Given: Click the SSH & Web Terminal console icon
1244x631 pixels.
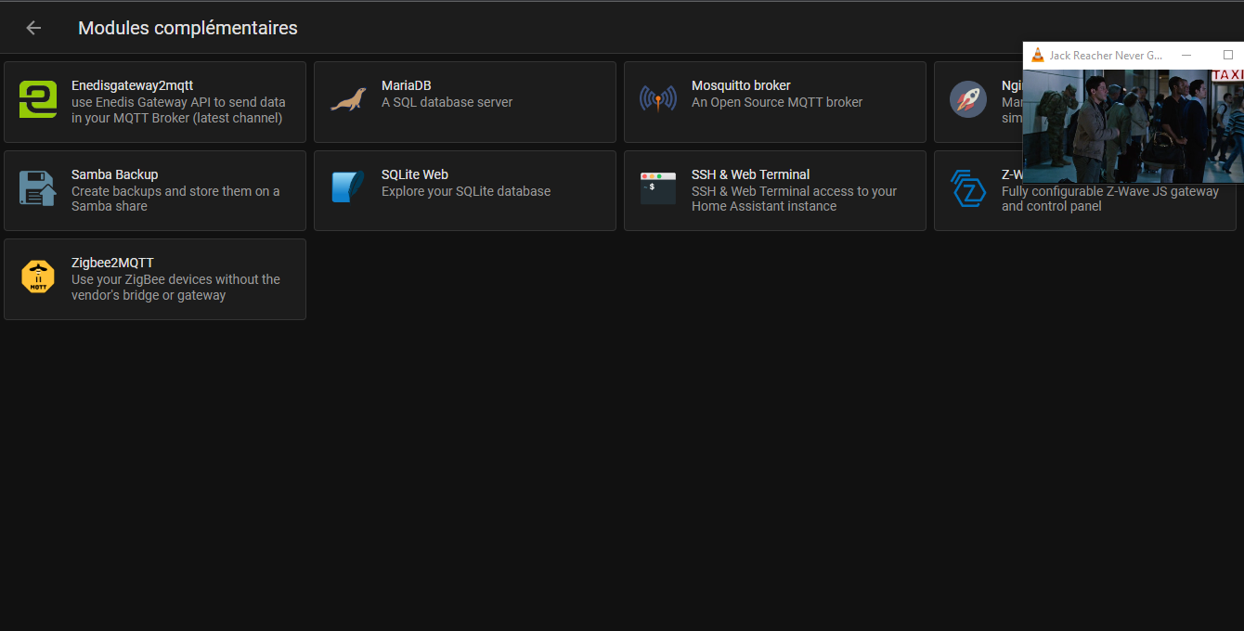Looking at the screenshot, I should pyautogui.click(x=658, y=187).
